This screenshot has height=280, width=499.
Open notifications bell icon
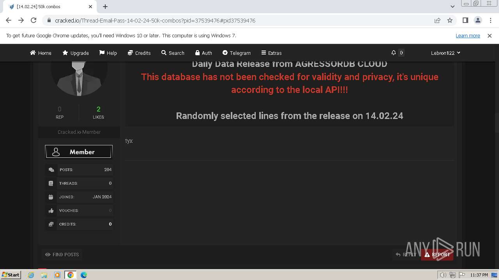click(x=394, y=52)
